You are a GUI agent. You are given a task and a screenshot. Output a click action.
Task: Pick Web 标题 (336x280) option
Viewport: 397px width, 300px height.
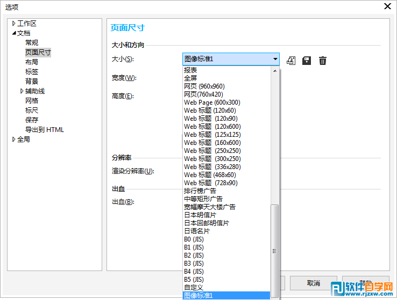[x=226, y=167]
